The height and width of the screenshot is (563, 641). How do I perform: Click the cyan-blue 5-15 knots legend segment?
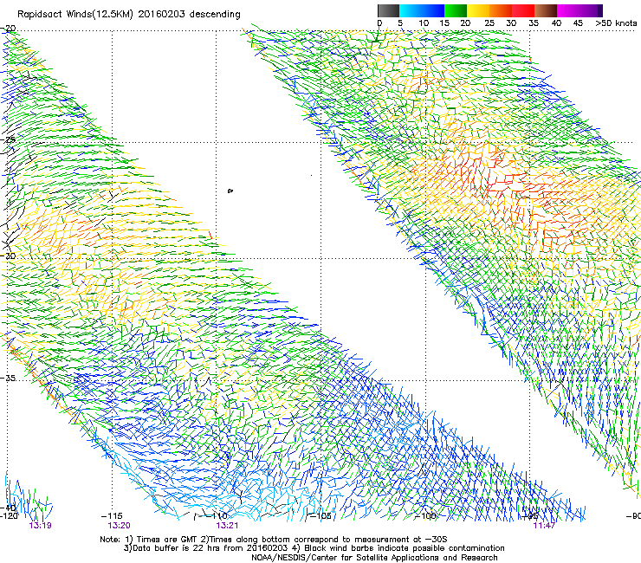[422, 10]
